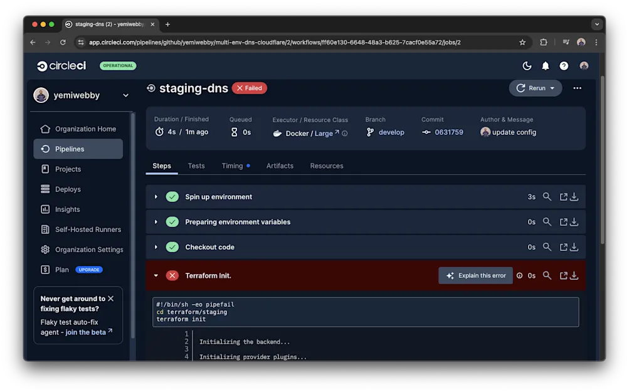Image resolution: width=629 pixels, height=392 pixels.
Task: Click the Explain this error button
Action: [475, 275]
